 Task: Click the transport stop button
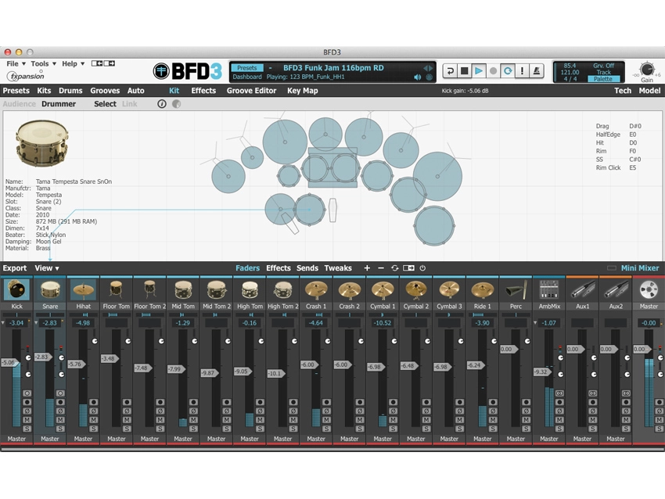point(465,71)
